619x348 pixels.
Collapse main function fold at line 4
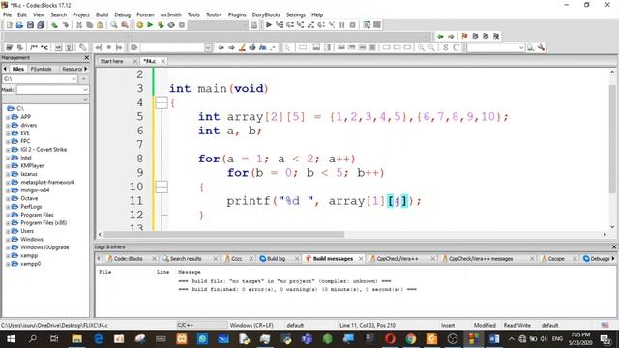(162, 102)
